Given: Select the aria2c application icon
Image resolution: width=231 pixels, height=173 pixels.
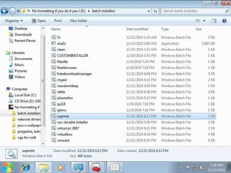Looking at the screenshot, I should point(54,43).
